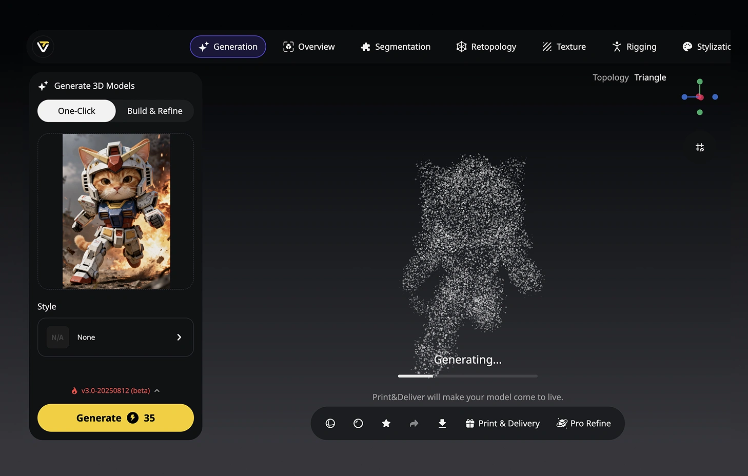Click the Pro Refine button
Viewport: 748px width, 476px height.
pos(584,423)
